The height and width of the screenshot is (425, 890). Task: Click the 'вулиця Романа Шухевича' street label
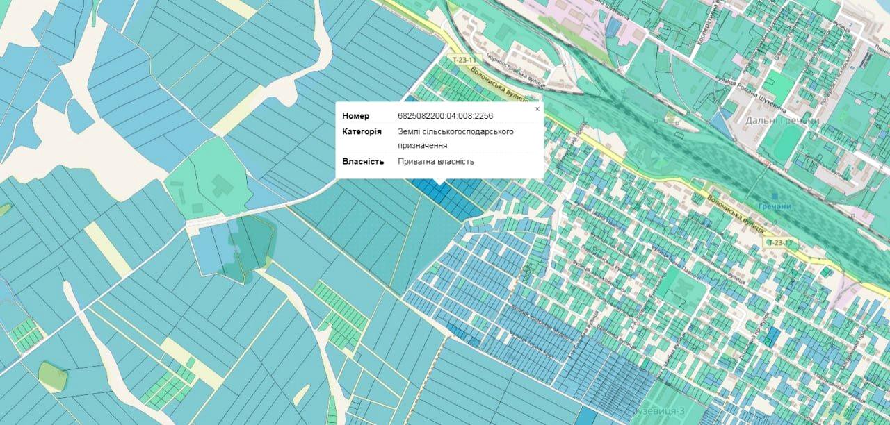[754, 94]
